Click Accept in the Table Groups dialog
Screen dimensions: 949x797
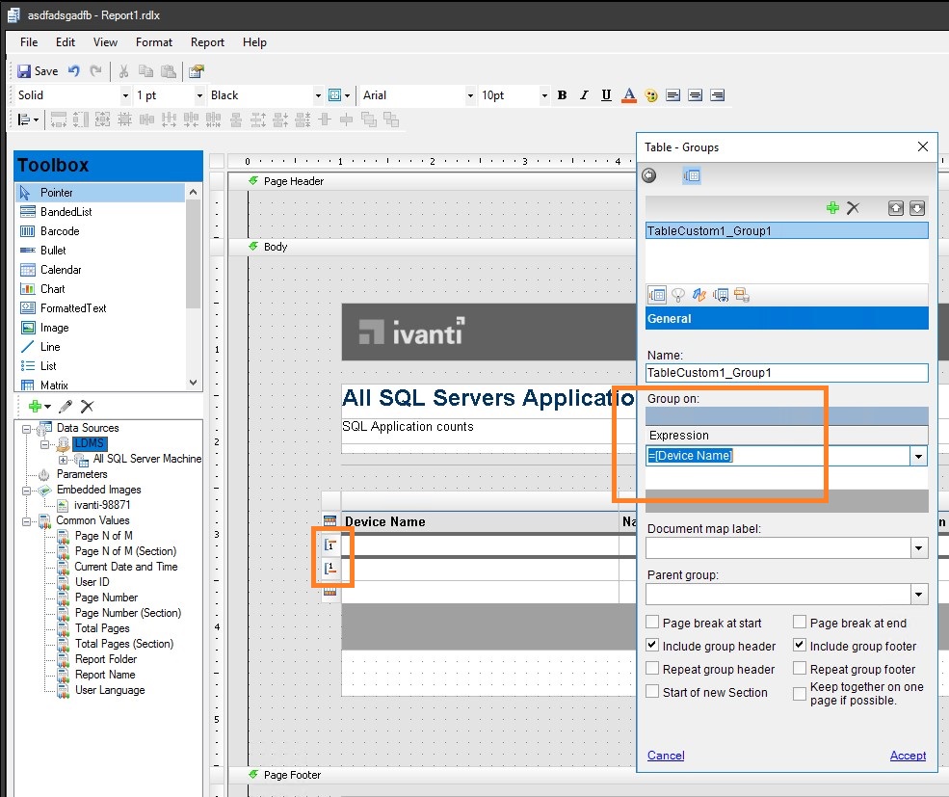tap(907, 756)
